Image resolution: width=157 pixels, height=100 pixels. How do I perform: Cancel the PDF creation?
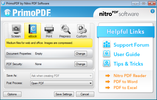(85, 94)
